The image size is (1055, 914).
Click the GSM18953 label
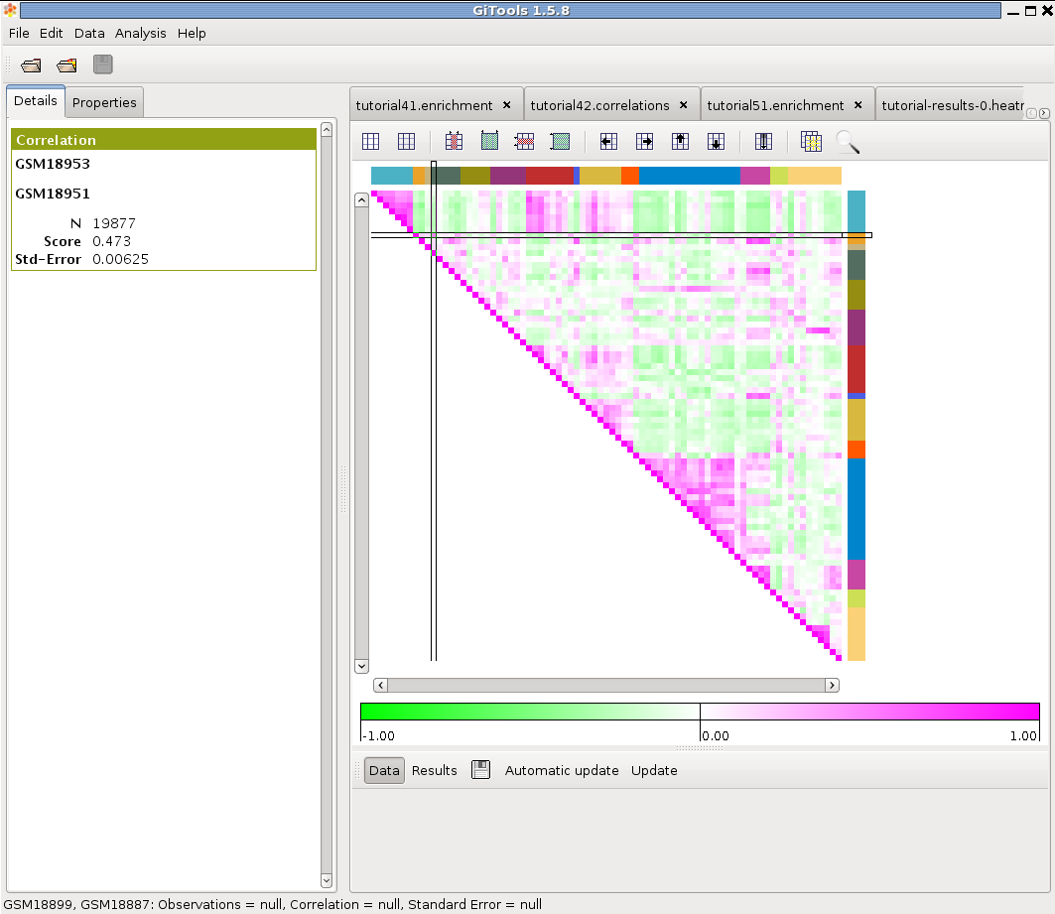click(53, 164)
